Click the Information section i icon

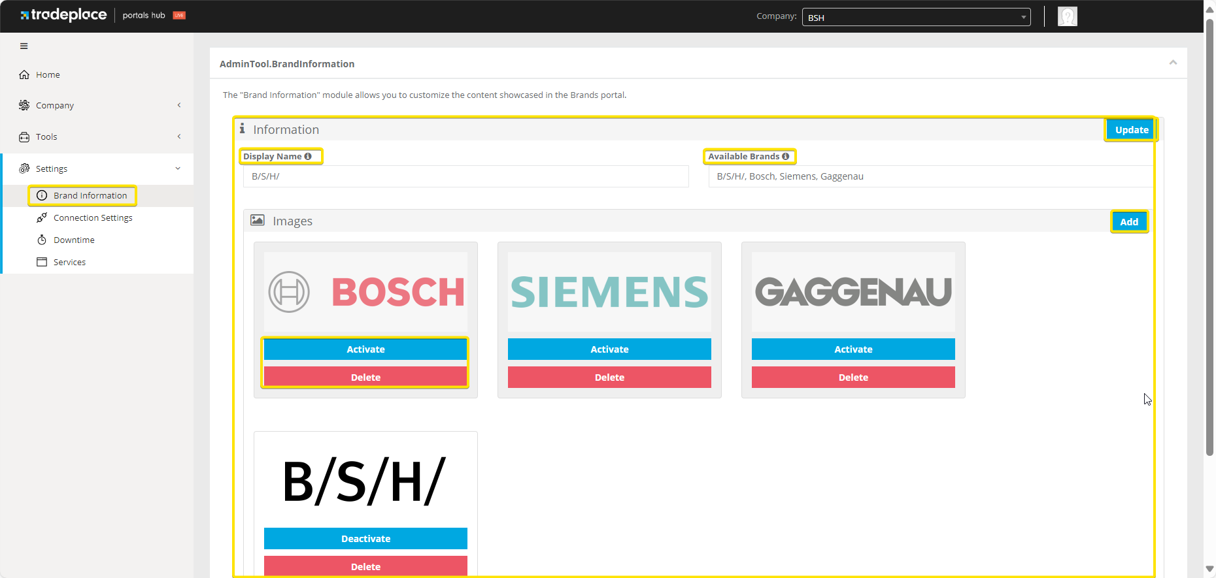click(x=242, y=129)
